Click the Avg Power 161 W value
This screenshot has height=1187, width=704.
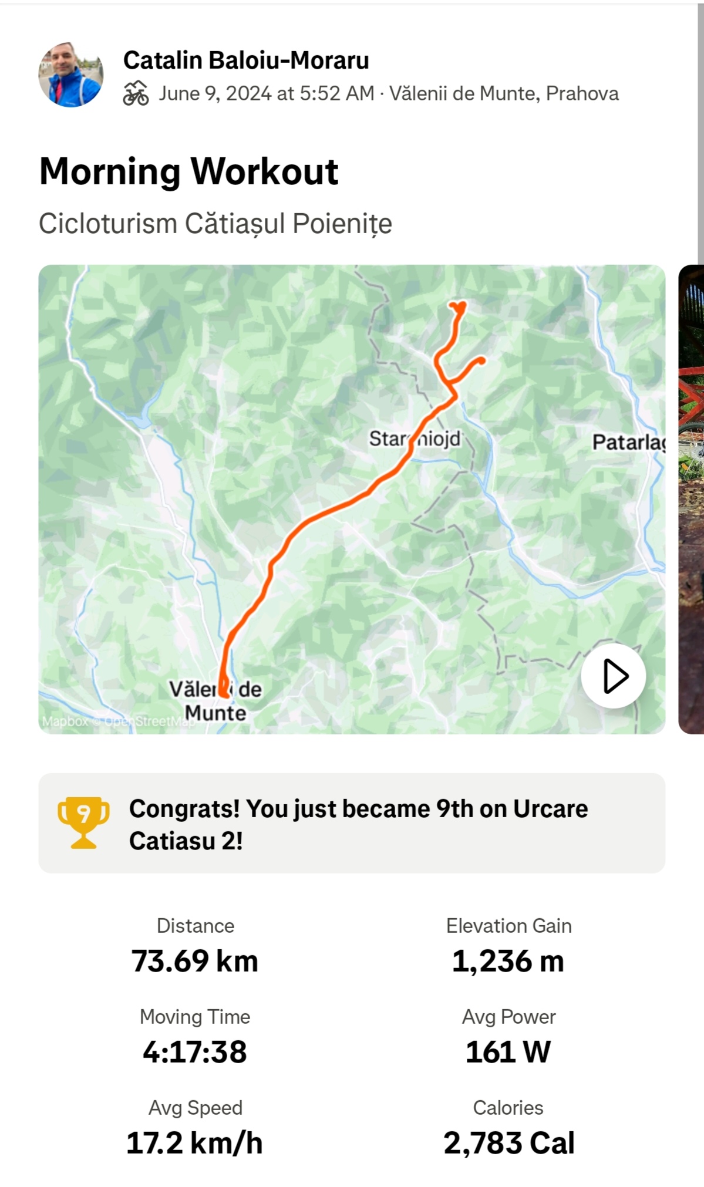[508, 1051]
